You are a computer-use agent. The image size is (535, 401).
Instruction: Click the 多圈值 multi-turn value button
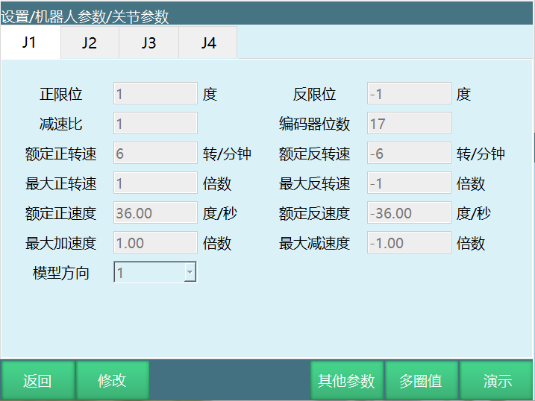pos(421,381)
